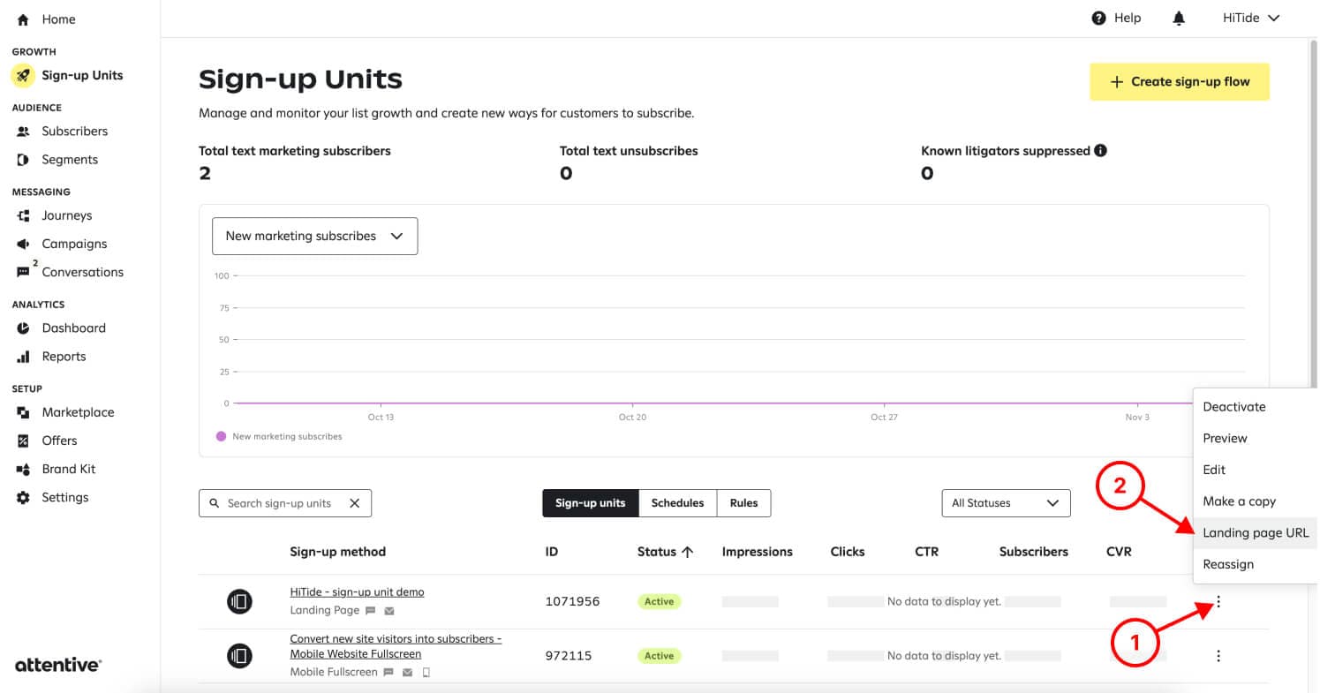Click the New marketing subscribes chart legend
Screen dimensions: 1320x693
(279, 436)
